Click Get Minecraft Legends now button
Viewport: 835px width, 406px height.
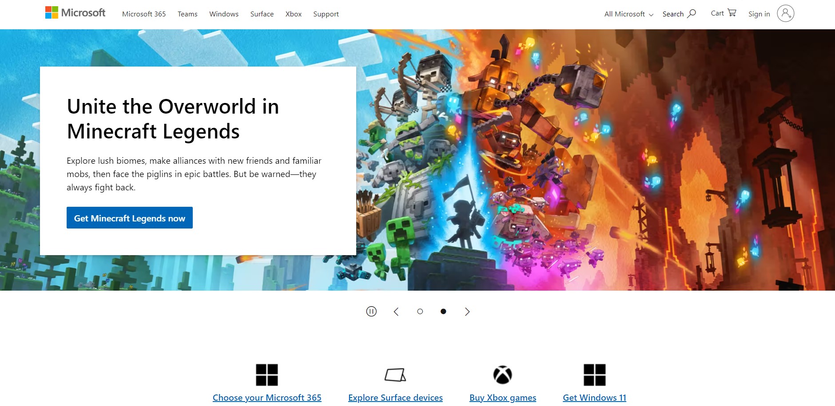(130, 218)
